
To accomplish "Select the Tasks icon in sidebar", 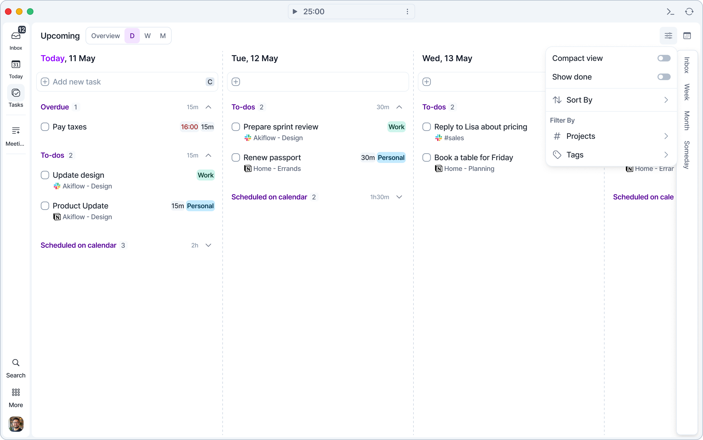I will pyautogui.click(x=16, y=93).
